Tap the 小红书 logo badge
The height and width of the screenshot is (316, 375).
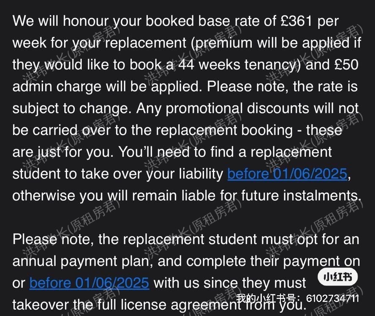(x=337, y=278)
